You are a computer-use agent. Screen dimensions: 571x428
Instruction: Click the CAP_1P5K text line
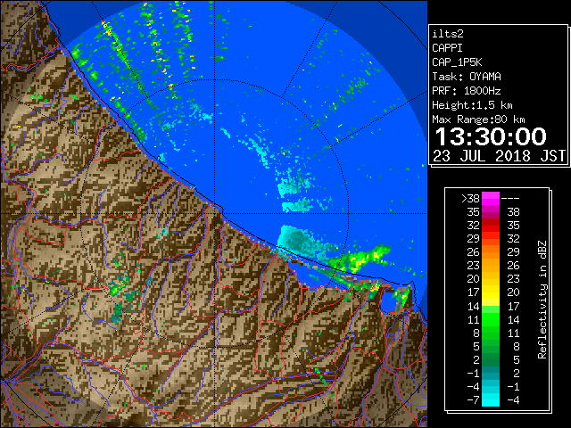(x=457, y=62)
